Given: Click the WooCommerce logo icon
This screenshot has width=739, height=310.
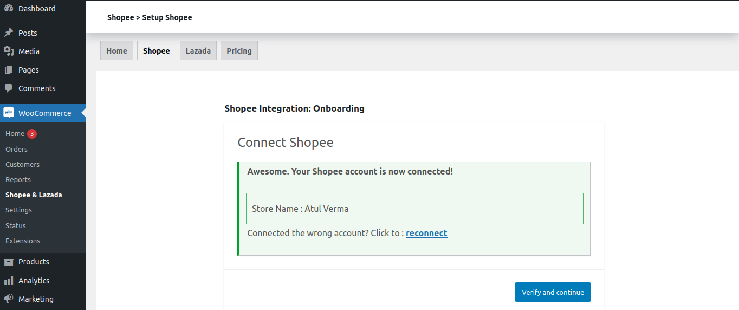Looking at the screenshot, I should 9,113.
